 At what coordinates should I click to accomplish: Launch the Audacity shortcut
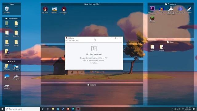click(161, 10)
